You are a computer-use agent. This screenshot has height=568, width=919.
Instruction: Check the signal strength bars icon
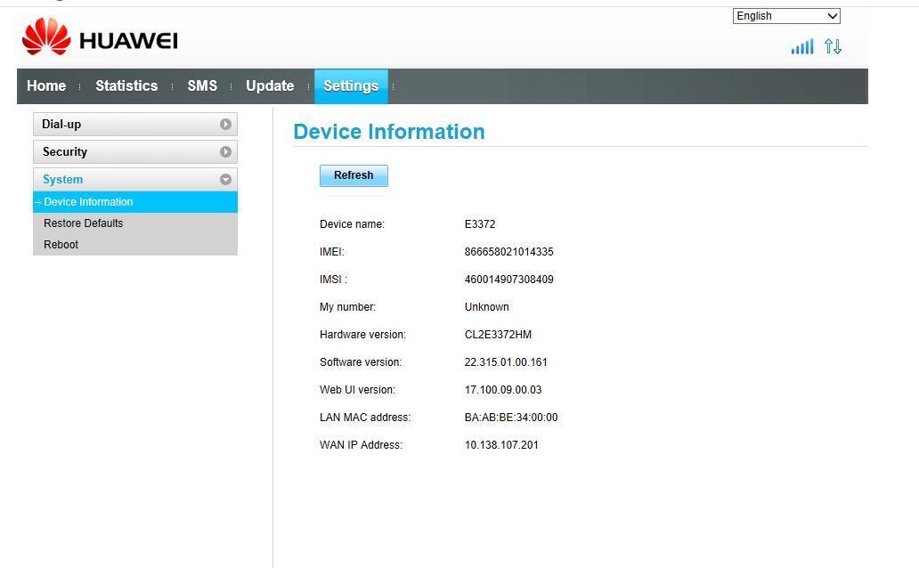(x=801, y=47)
